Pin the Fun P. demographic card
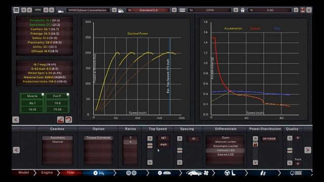The height and width of the screenshot is (182, 324). point(67,95)
